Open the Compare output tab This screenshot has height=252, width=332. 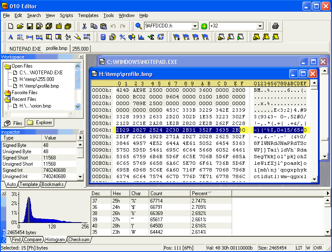[33, 240]
